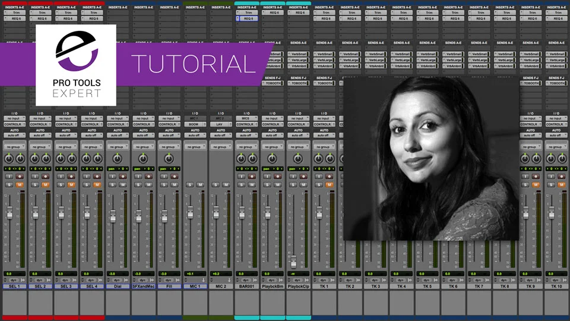Select the PlaybckBm track name

(x=273, y=287)
